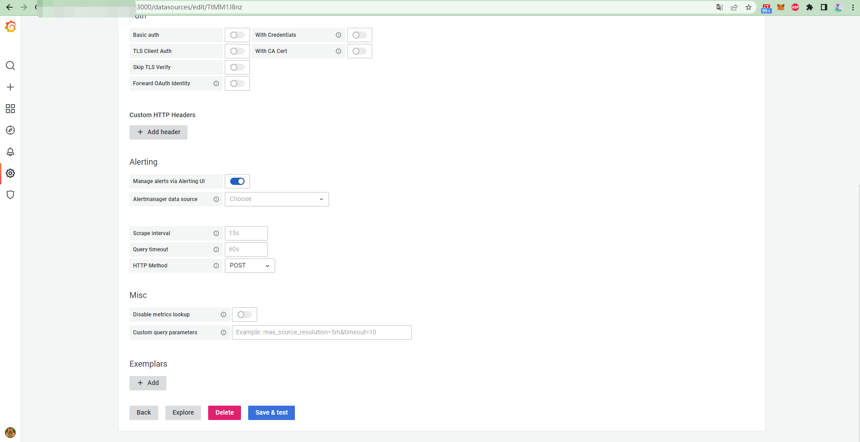Click the browser share page icon

(x=734, y=7)
